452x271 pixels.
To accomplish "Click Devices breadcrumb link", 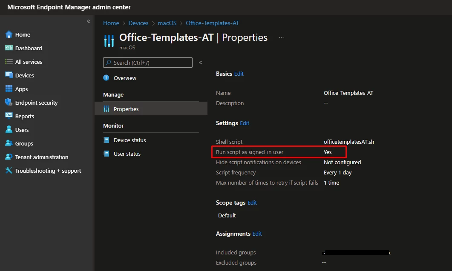I will (x=138, y=23).
